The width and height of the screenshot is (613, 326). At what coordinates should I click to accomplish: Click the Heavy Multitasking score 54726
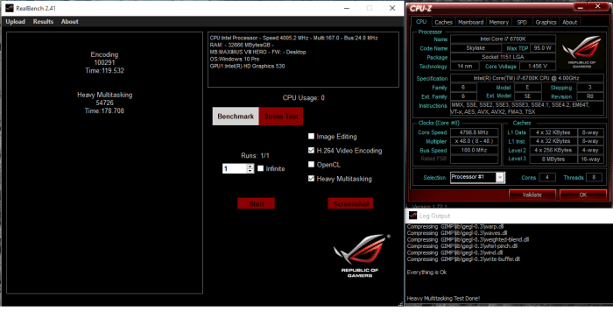click(104, 103)
